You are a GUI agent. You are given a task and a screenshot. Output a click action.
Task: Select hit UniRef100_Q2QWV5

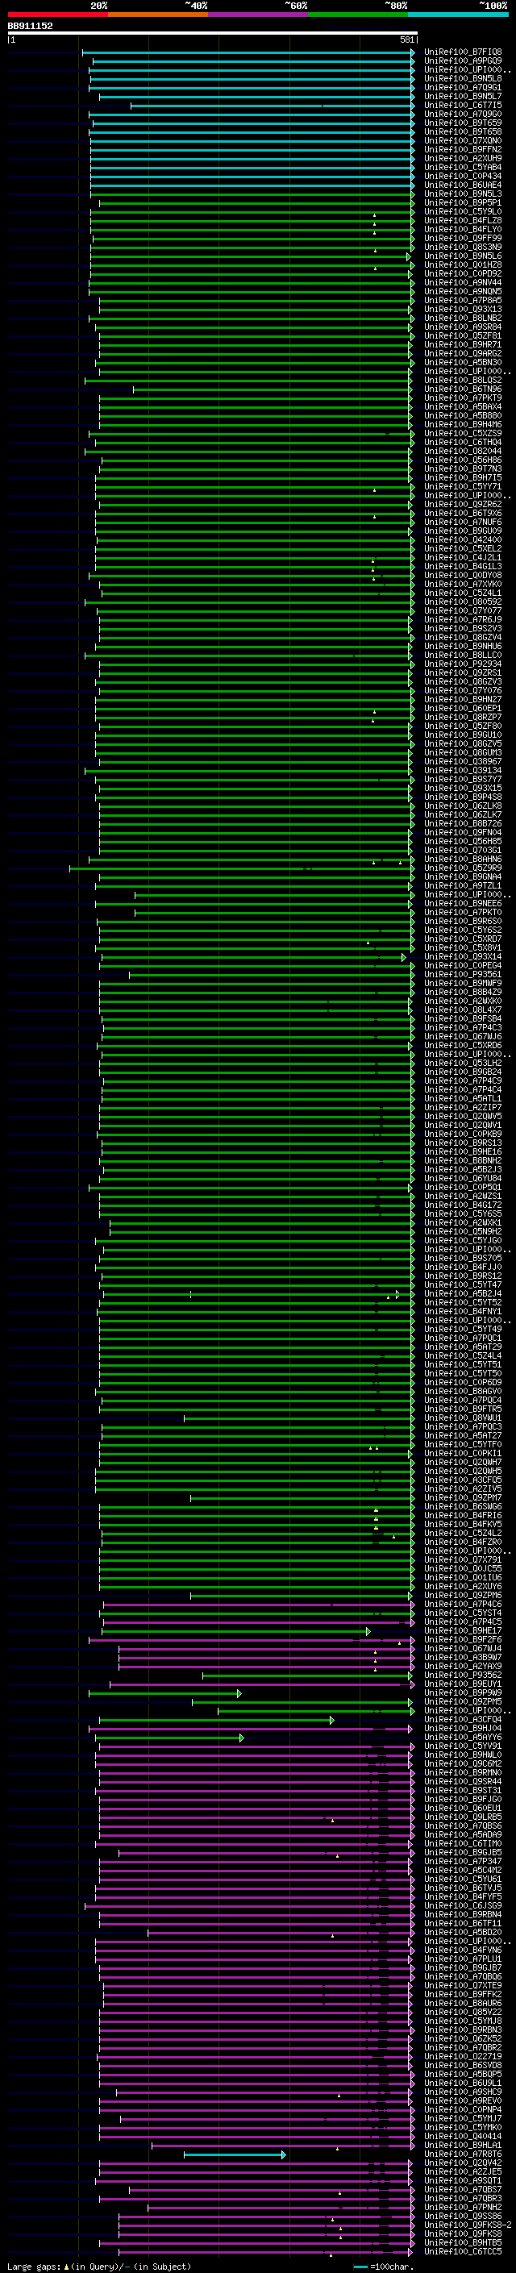[463, 1116]
